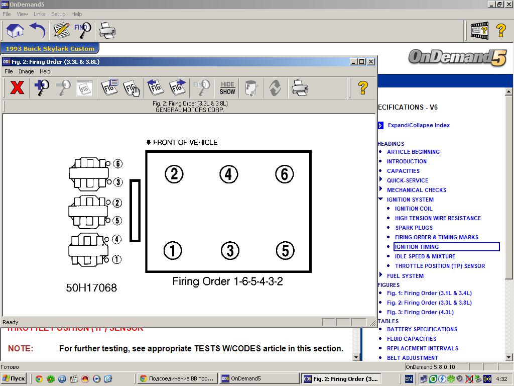Open the SPARK PLUGS link
Viewport: 514px width, 386px height.
(x=414, y=228)
